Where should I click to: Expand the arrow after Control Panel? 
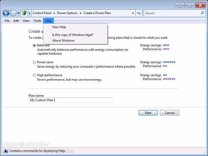tap(54, 13)
